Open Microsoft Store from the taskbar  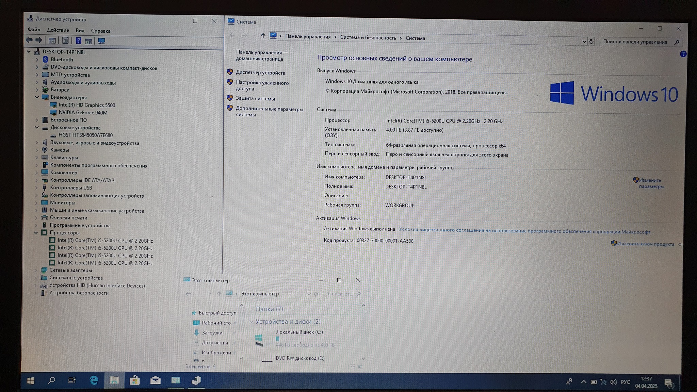click(135, 380)
